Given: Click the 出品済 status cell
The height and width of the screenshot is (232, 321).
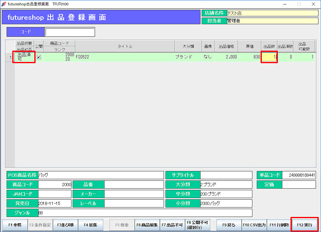Looking at the screenshot, I should point(24,57).
